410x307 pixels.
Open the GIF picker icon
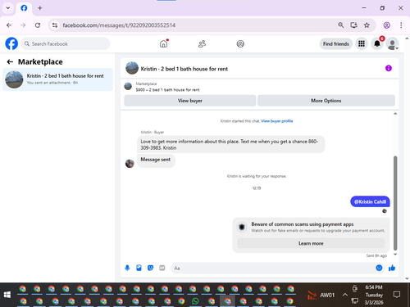(162, 268)
